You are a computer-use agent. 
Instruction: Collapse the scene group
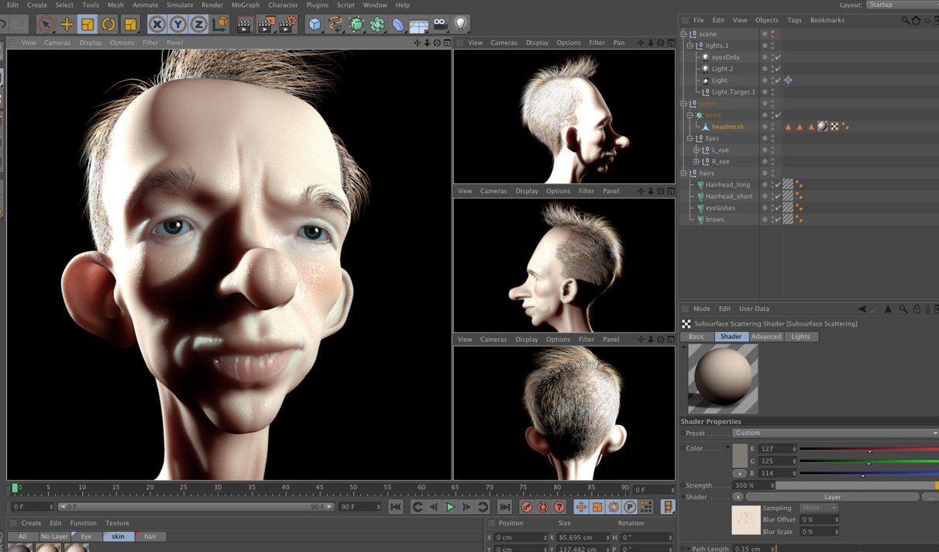coord(684,34)
